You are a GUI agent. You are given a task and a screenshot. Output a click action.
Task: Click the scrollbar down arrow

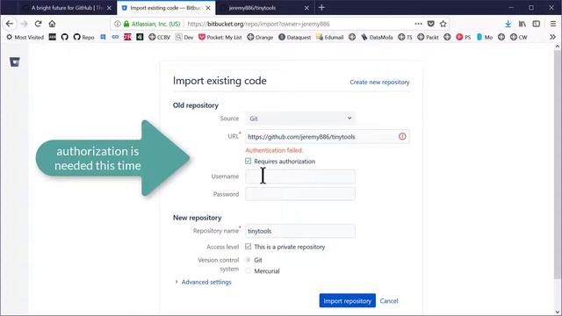click(x=557, y=312)
